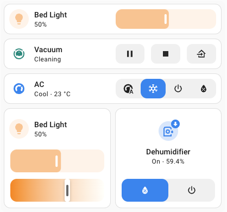227x212 pixels.
Task: Click the top Bed Light bulb icon
Action: pos(19,19)
